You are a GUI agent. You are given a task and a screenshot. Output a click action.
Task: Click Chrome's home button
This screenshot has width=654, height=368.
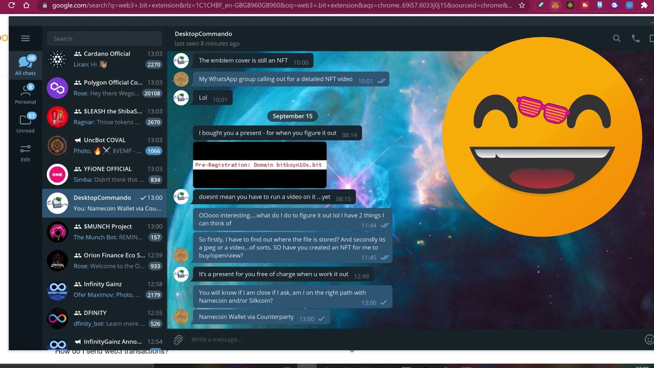click(x=27, y=5)
